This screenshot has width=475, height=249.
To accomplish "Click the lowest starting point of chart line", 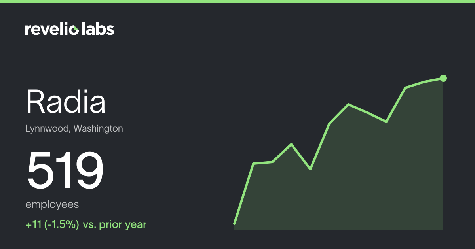I will pyautogui.click(x=235, y=223).
